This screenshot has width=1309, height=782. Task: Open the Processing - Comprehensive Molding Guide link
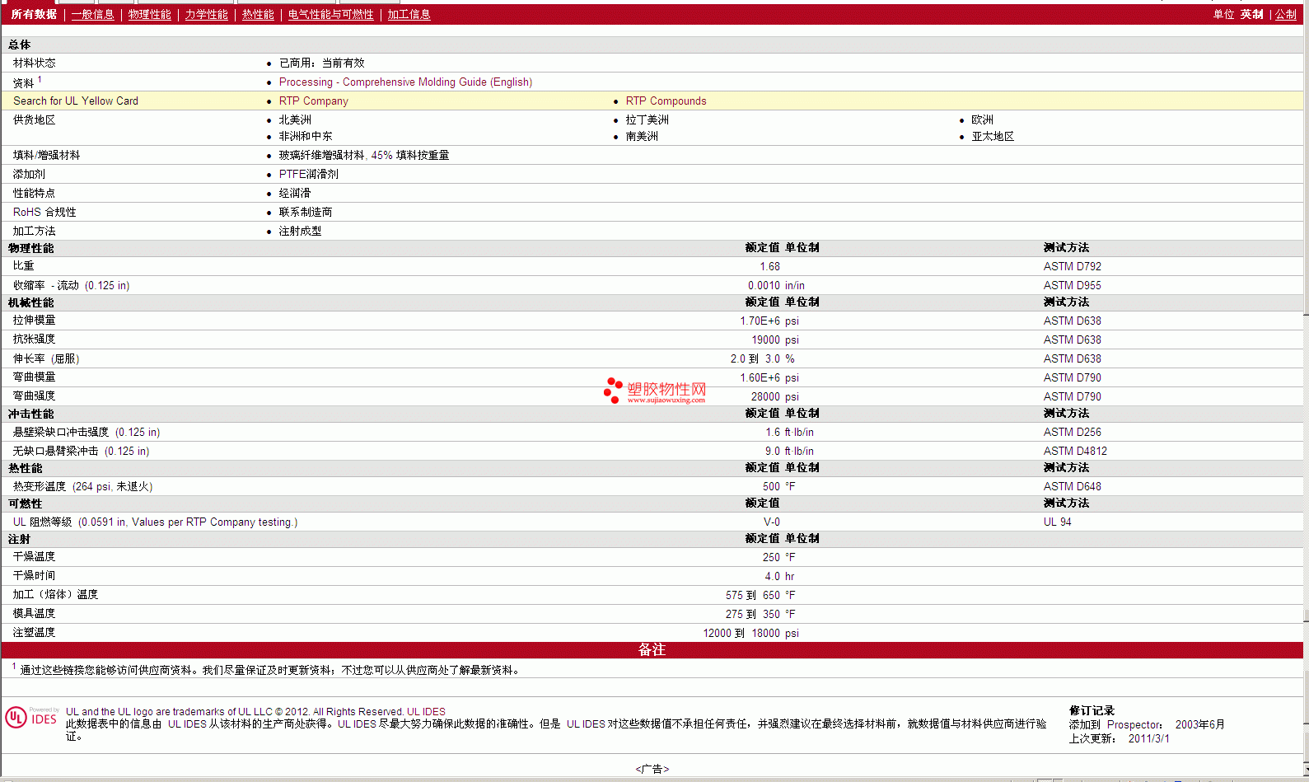tap(405, 82)
